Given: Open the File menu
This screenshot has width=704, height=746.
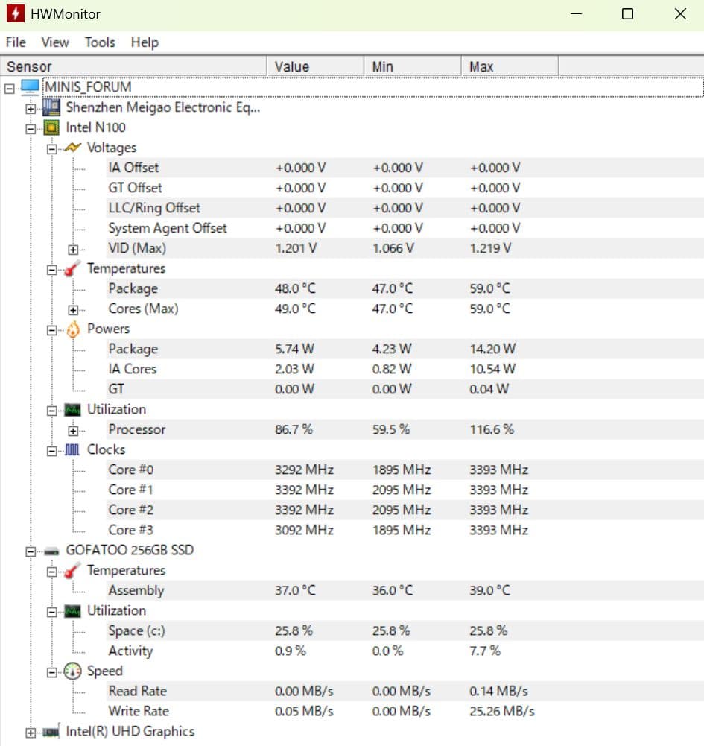Looking at the screenshot, I should [16, 42].
